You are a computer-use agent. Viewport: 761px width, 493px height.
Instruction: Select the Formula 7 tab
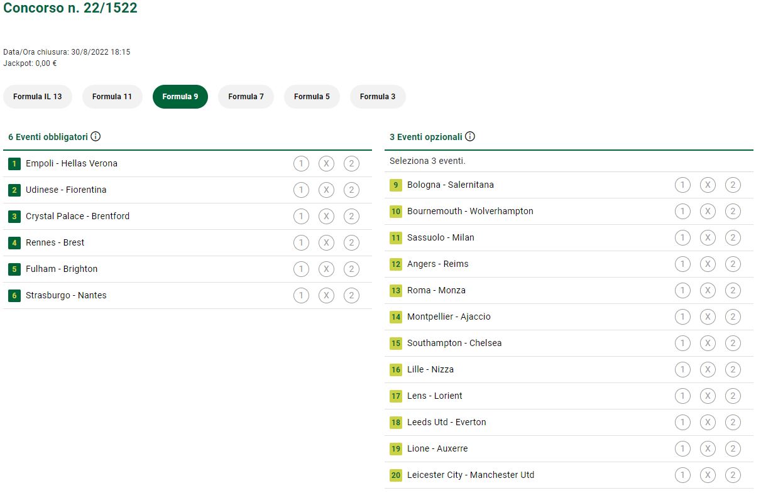[x=246, y=97]
